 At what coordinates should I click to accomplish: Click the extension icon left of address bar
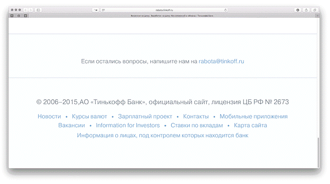point(96,10)
